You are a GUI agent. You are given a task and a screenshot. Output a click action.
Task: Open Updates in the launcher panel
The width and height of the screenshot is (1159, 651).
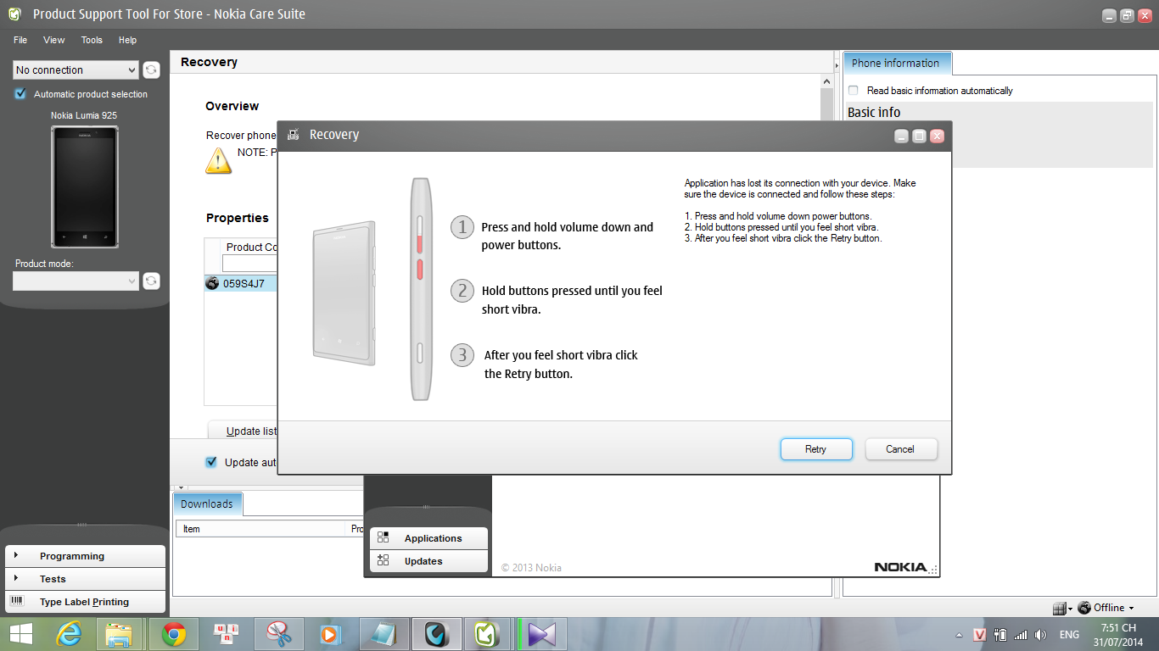tap(428, 561)
